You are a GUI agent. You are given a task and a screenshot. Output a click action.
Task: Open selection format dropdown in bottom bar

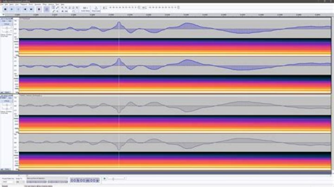pyautogui.click(x=47, y=179)
